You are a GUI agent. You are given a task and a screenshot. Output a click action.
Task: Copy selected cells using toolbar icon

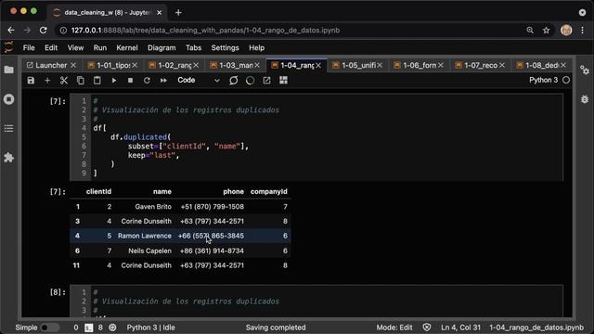(x=81, y=81)
